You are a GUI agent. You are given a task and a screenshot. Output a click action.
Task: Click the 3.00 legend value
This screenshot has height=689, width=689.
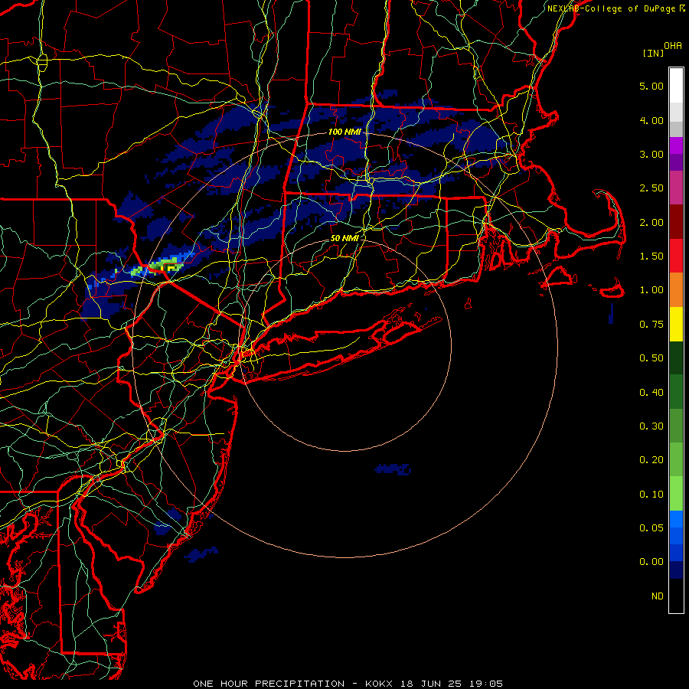coord(651,154)
